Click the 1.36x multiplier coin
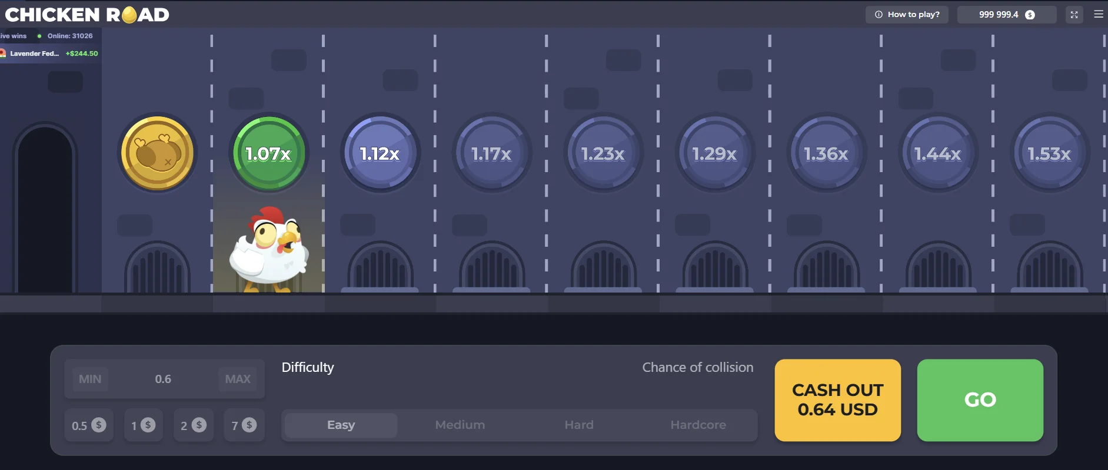Viewport: 1108px width, 470px height. click(827, 153)
